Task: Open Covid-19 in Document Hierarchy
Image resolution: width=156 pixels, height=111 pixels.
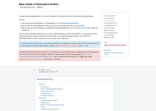Action: coord(42,84)
